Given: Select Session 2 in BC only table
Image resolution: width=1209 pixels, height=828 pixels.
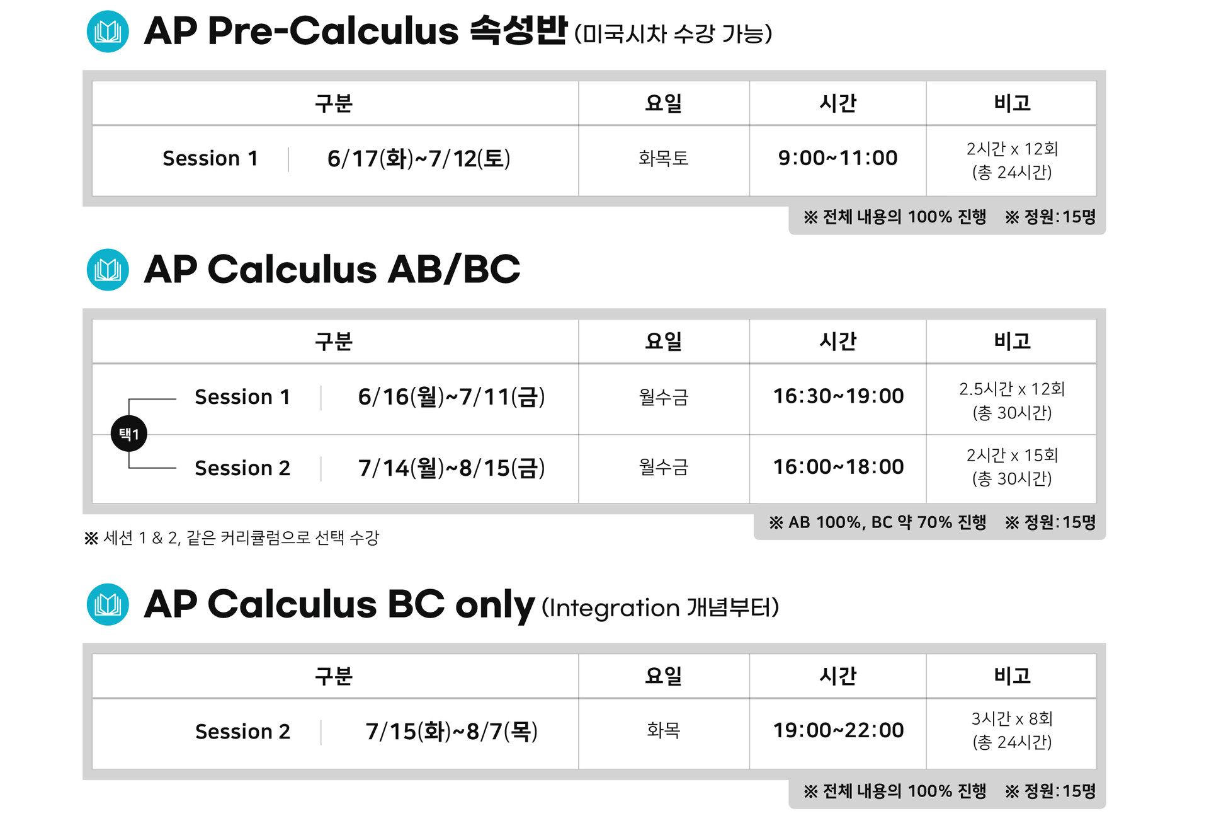Looking at the screenshot, I should pyautogui.click(x=242, y=732).
